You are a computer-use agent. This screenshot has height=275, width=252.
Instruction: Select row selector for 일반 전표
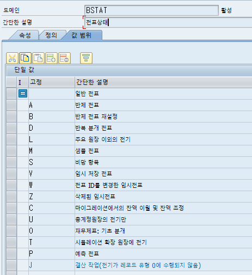click(11, 94)
